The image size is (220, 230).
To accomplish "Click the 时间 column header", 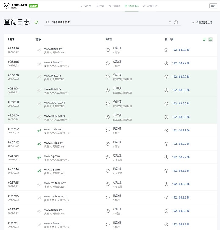I will pyautogui.click(x=11, y=39).
